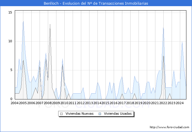The height and width of the screenshot is (132, 192).
Task: Click the 'Viviendas Nuevas' legend label
Action: (79, 114)
